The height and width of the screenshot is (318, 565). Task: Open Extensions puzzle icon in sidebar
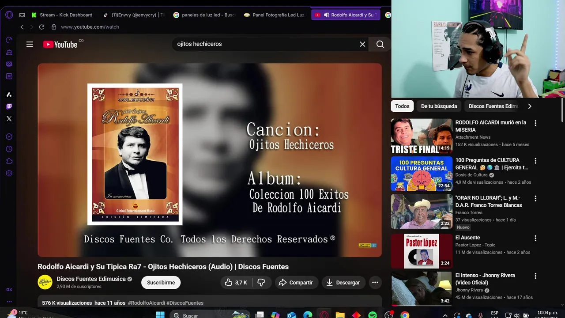pos(9,161)
